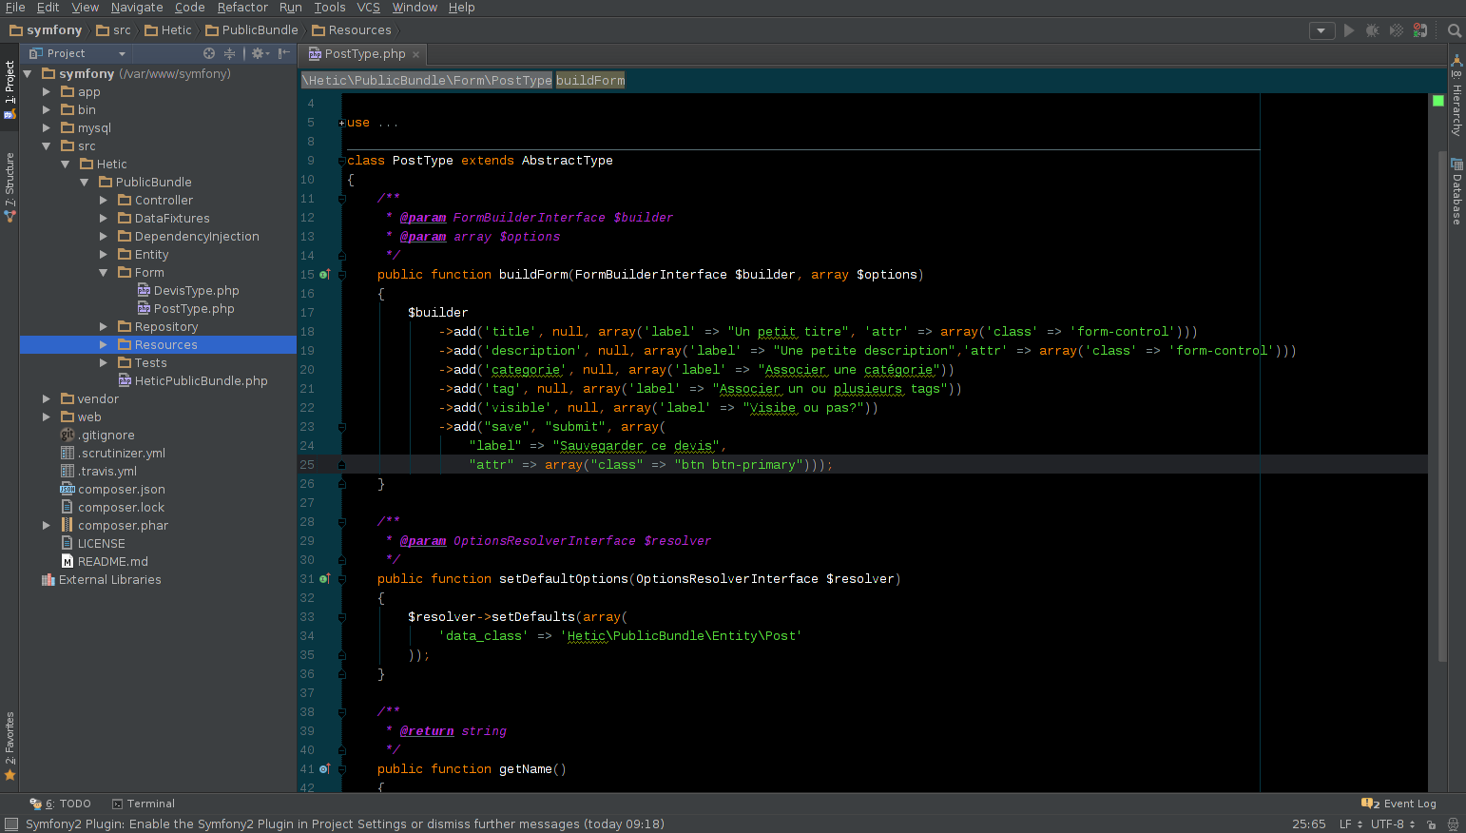1466x833 pixels.
Task: Change UTF-8 file encoding in status bar
Action: (1393, 824)
